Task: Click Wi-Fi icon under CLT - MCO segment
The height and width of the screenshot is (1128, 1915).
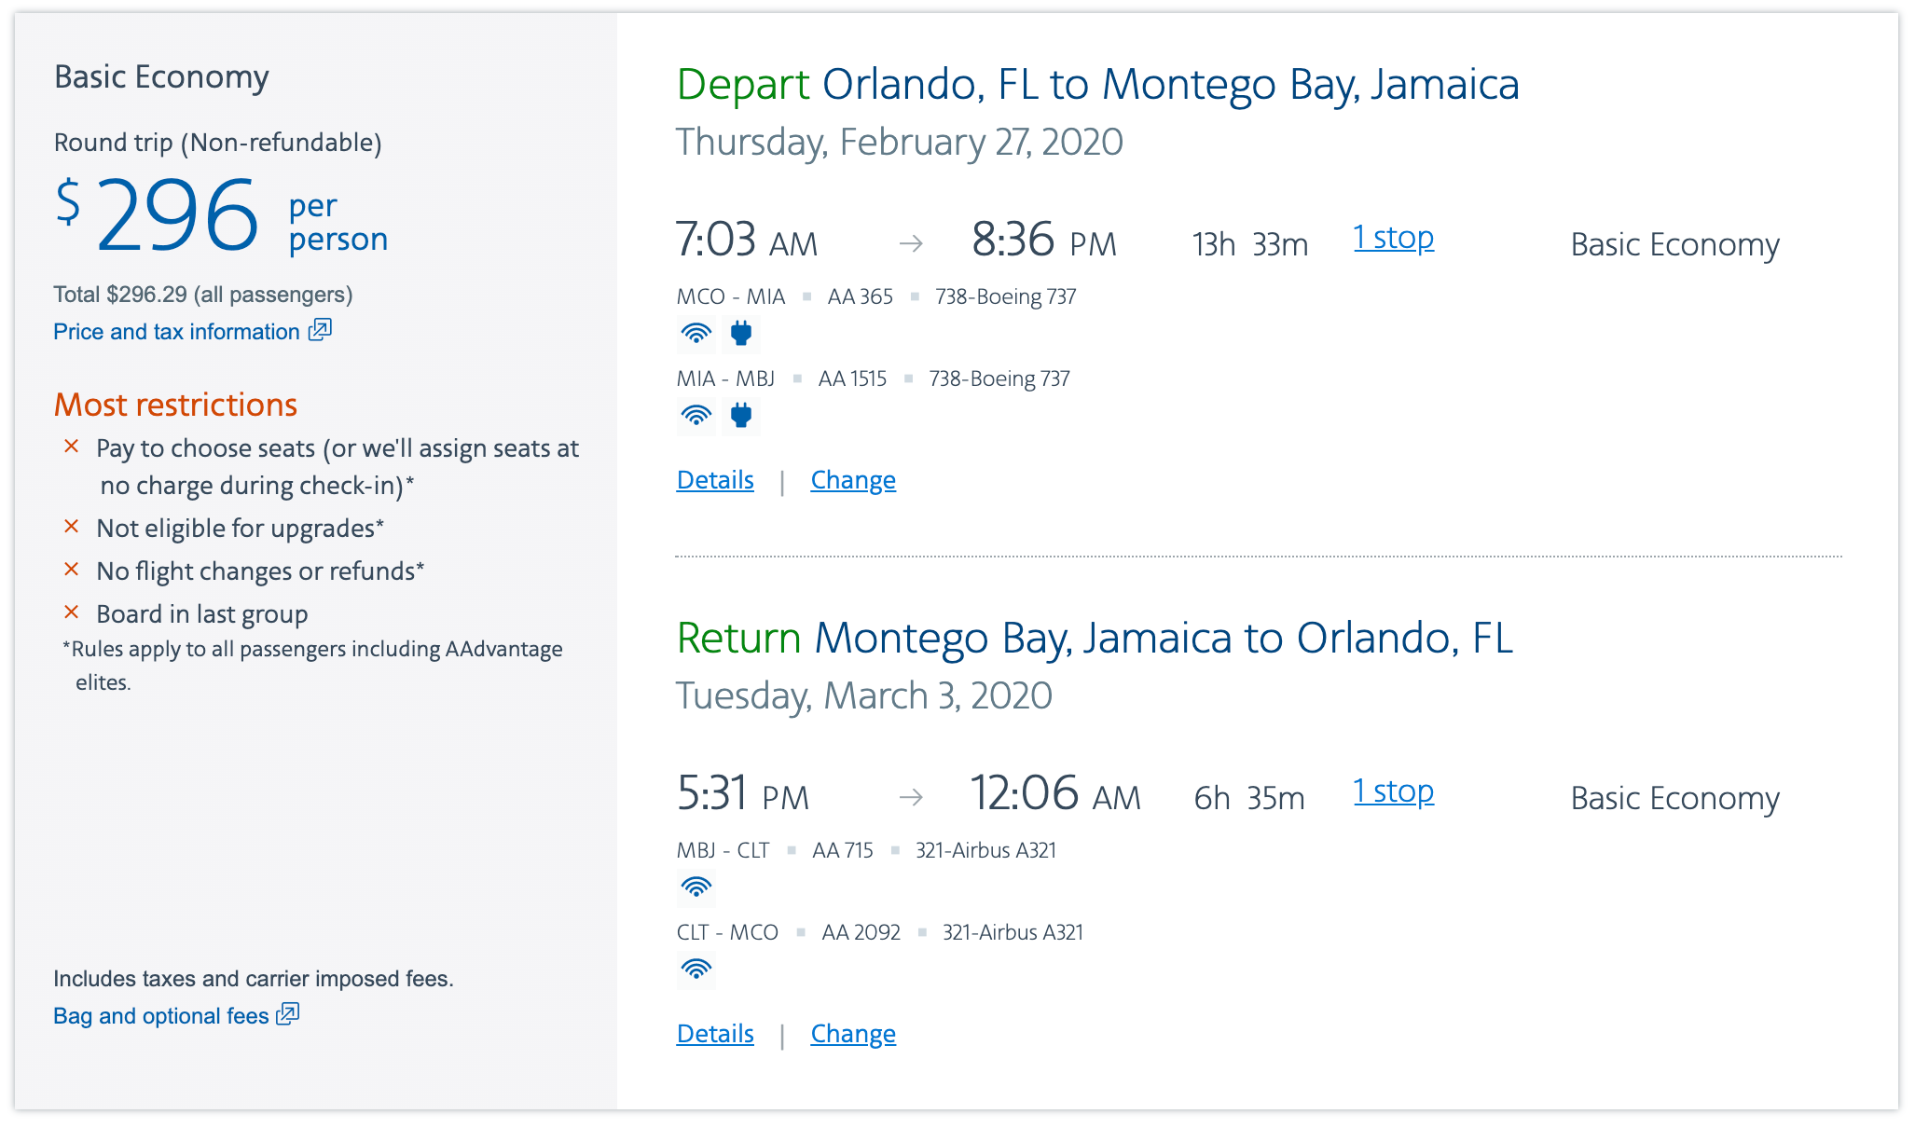Action: coord(696,970)
